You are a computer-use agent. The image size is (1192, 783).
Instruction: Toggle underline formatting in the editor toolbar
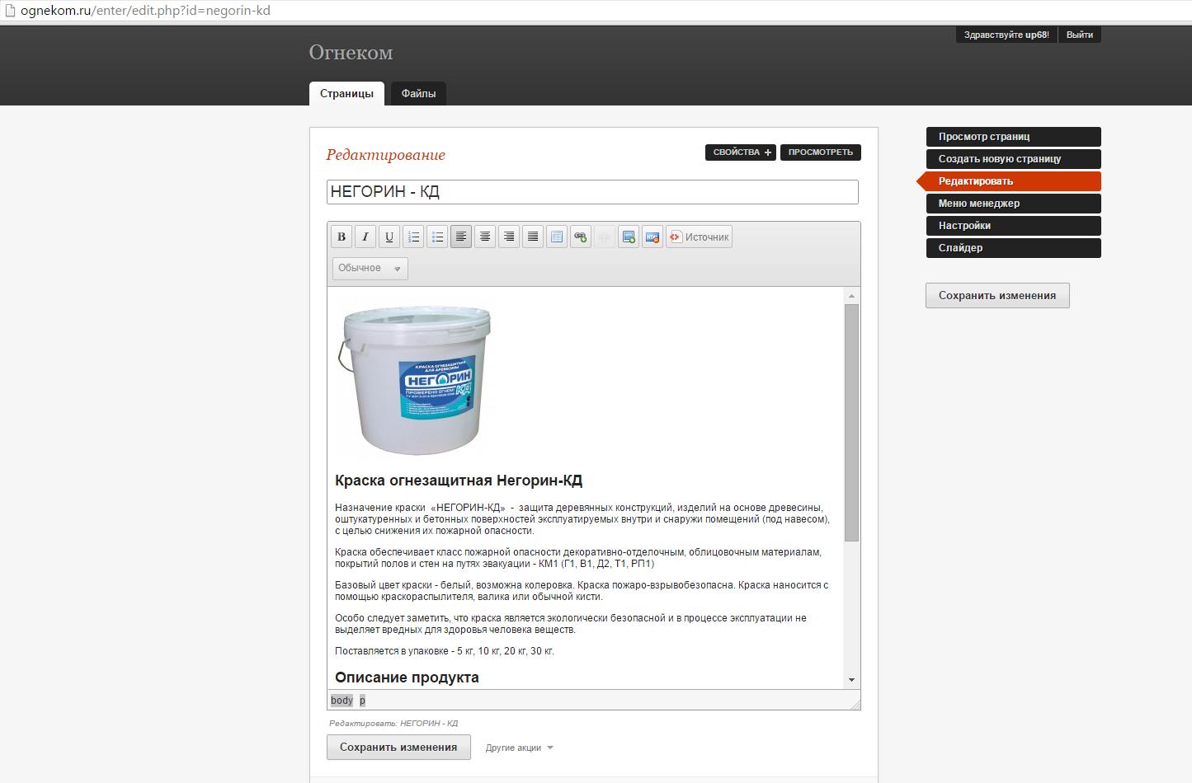389,237
